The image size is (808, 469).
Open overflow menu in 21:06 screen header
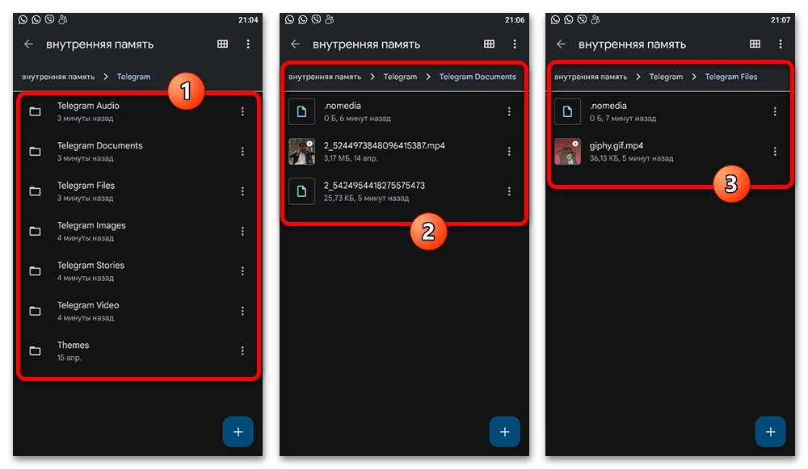(x=514, y=44)
